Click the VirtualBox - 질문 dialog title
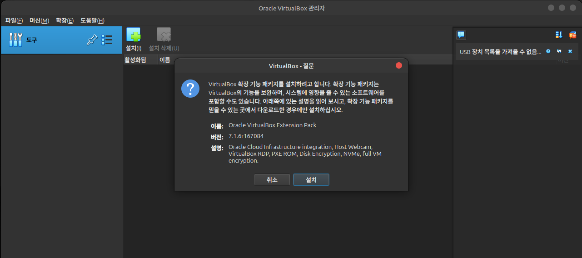Image resolution: width=582 pixels, height=258 pixels. [291, 66]
